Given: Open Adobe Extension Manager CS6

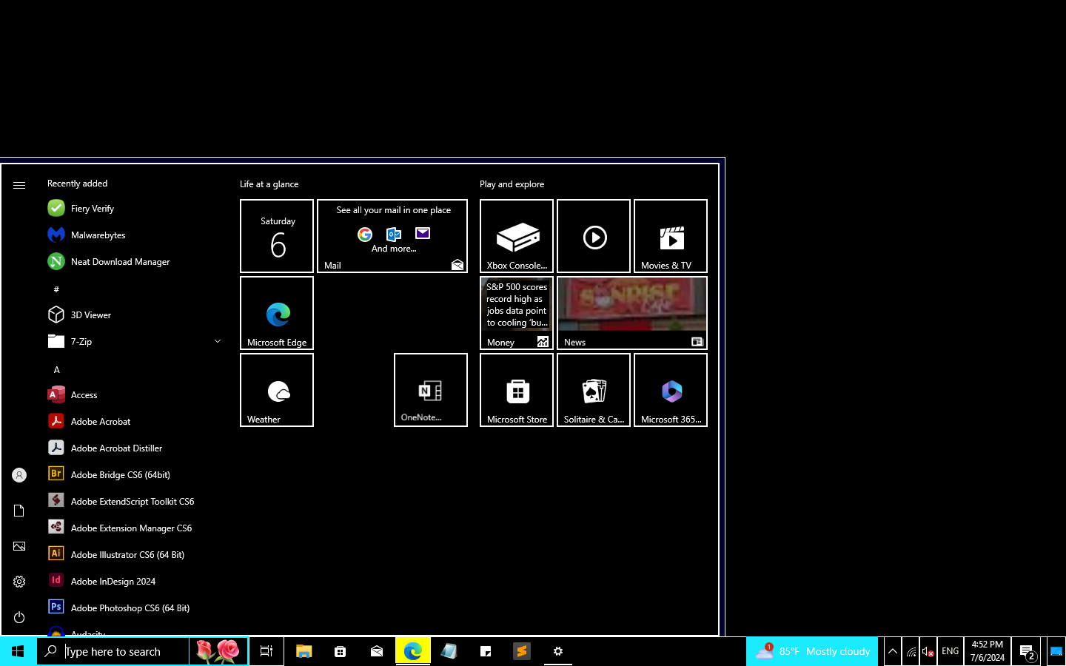Looking at the screenshot, I should pyautogui.click(x=135, y=528).
